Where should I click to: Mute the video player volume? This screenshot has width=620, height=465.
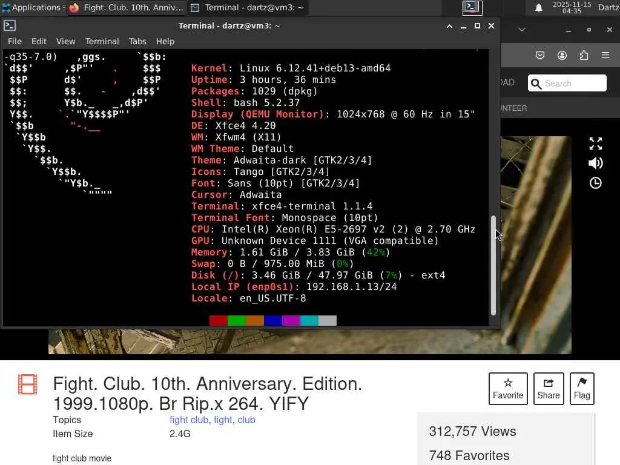(596, 163)
